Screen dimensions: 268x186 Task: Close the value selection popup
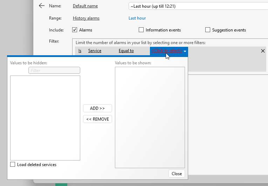[177, 174]
